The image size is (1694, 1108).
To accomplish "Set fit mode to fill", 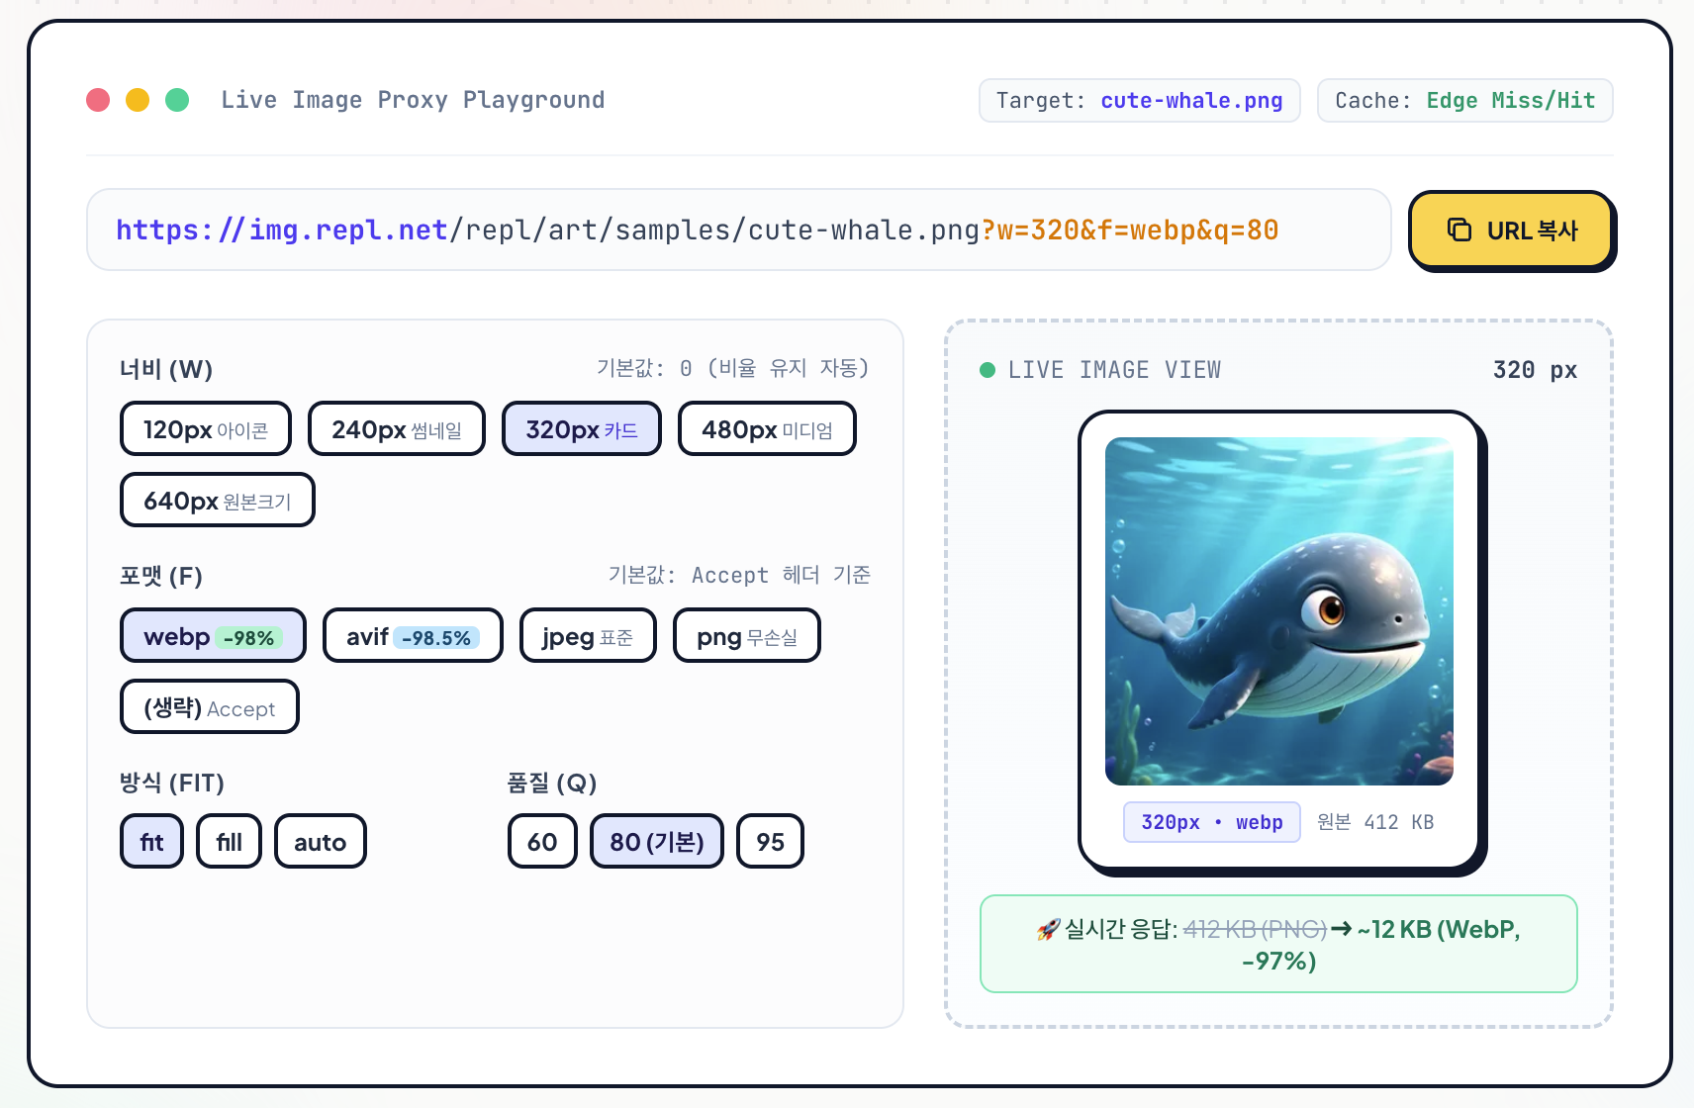I will (229, 842).
